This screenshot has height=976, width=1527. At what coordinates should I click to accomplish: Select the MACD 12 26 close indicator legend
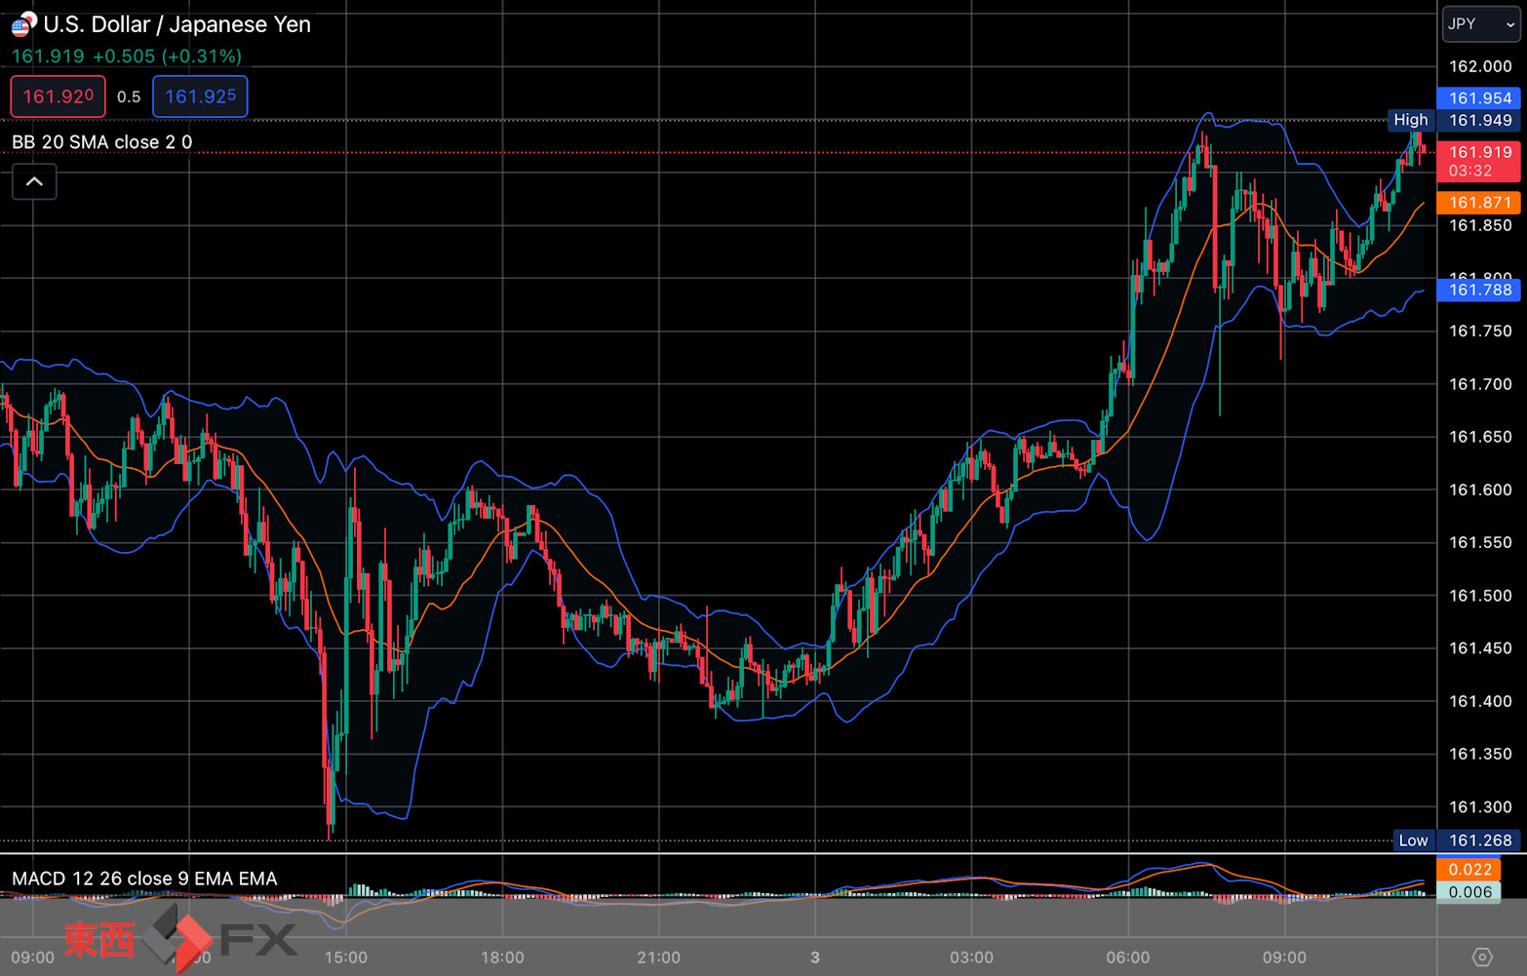[x=144, y=878]
